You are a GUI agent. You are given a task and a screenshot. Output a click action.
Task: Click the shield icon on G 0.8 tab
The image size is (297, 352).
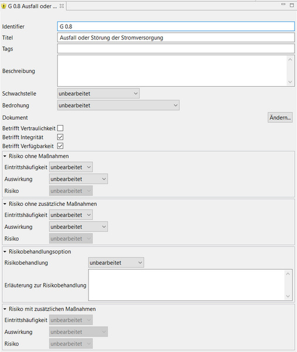tap(4, 6)
